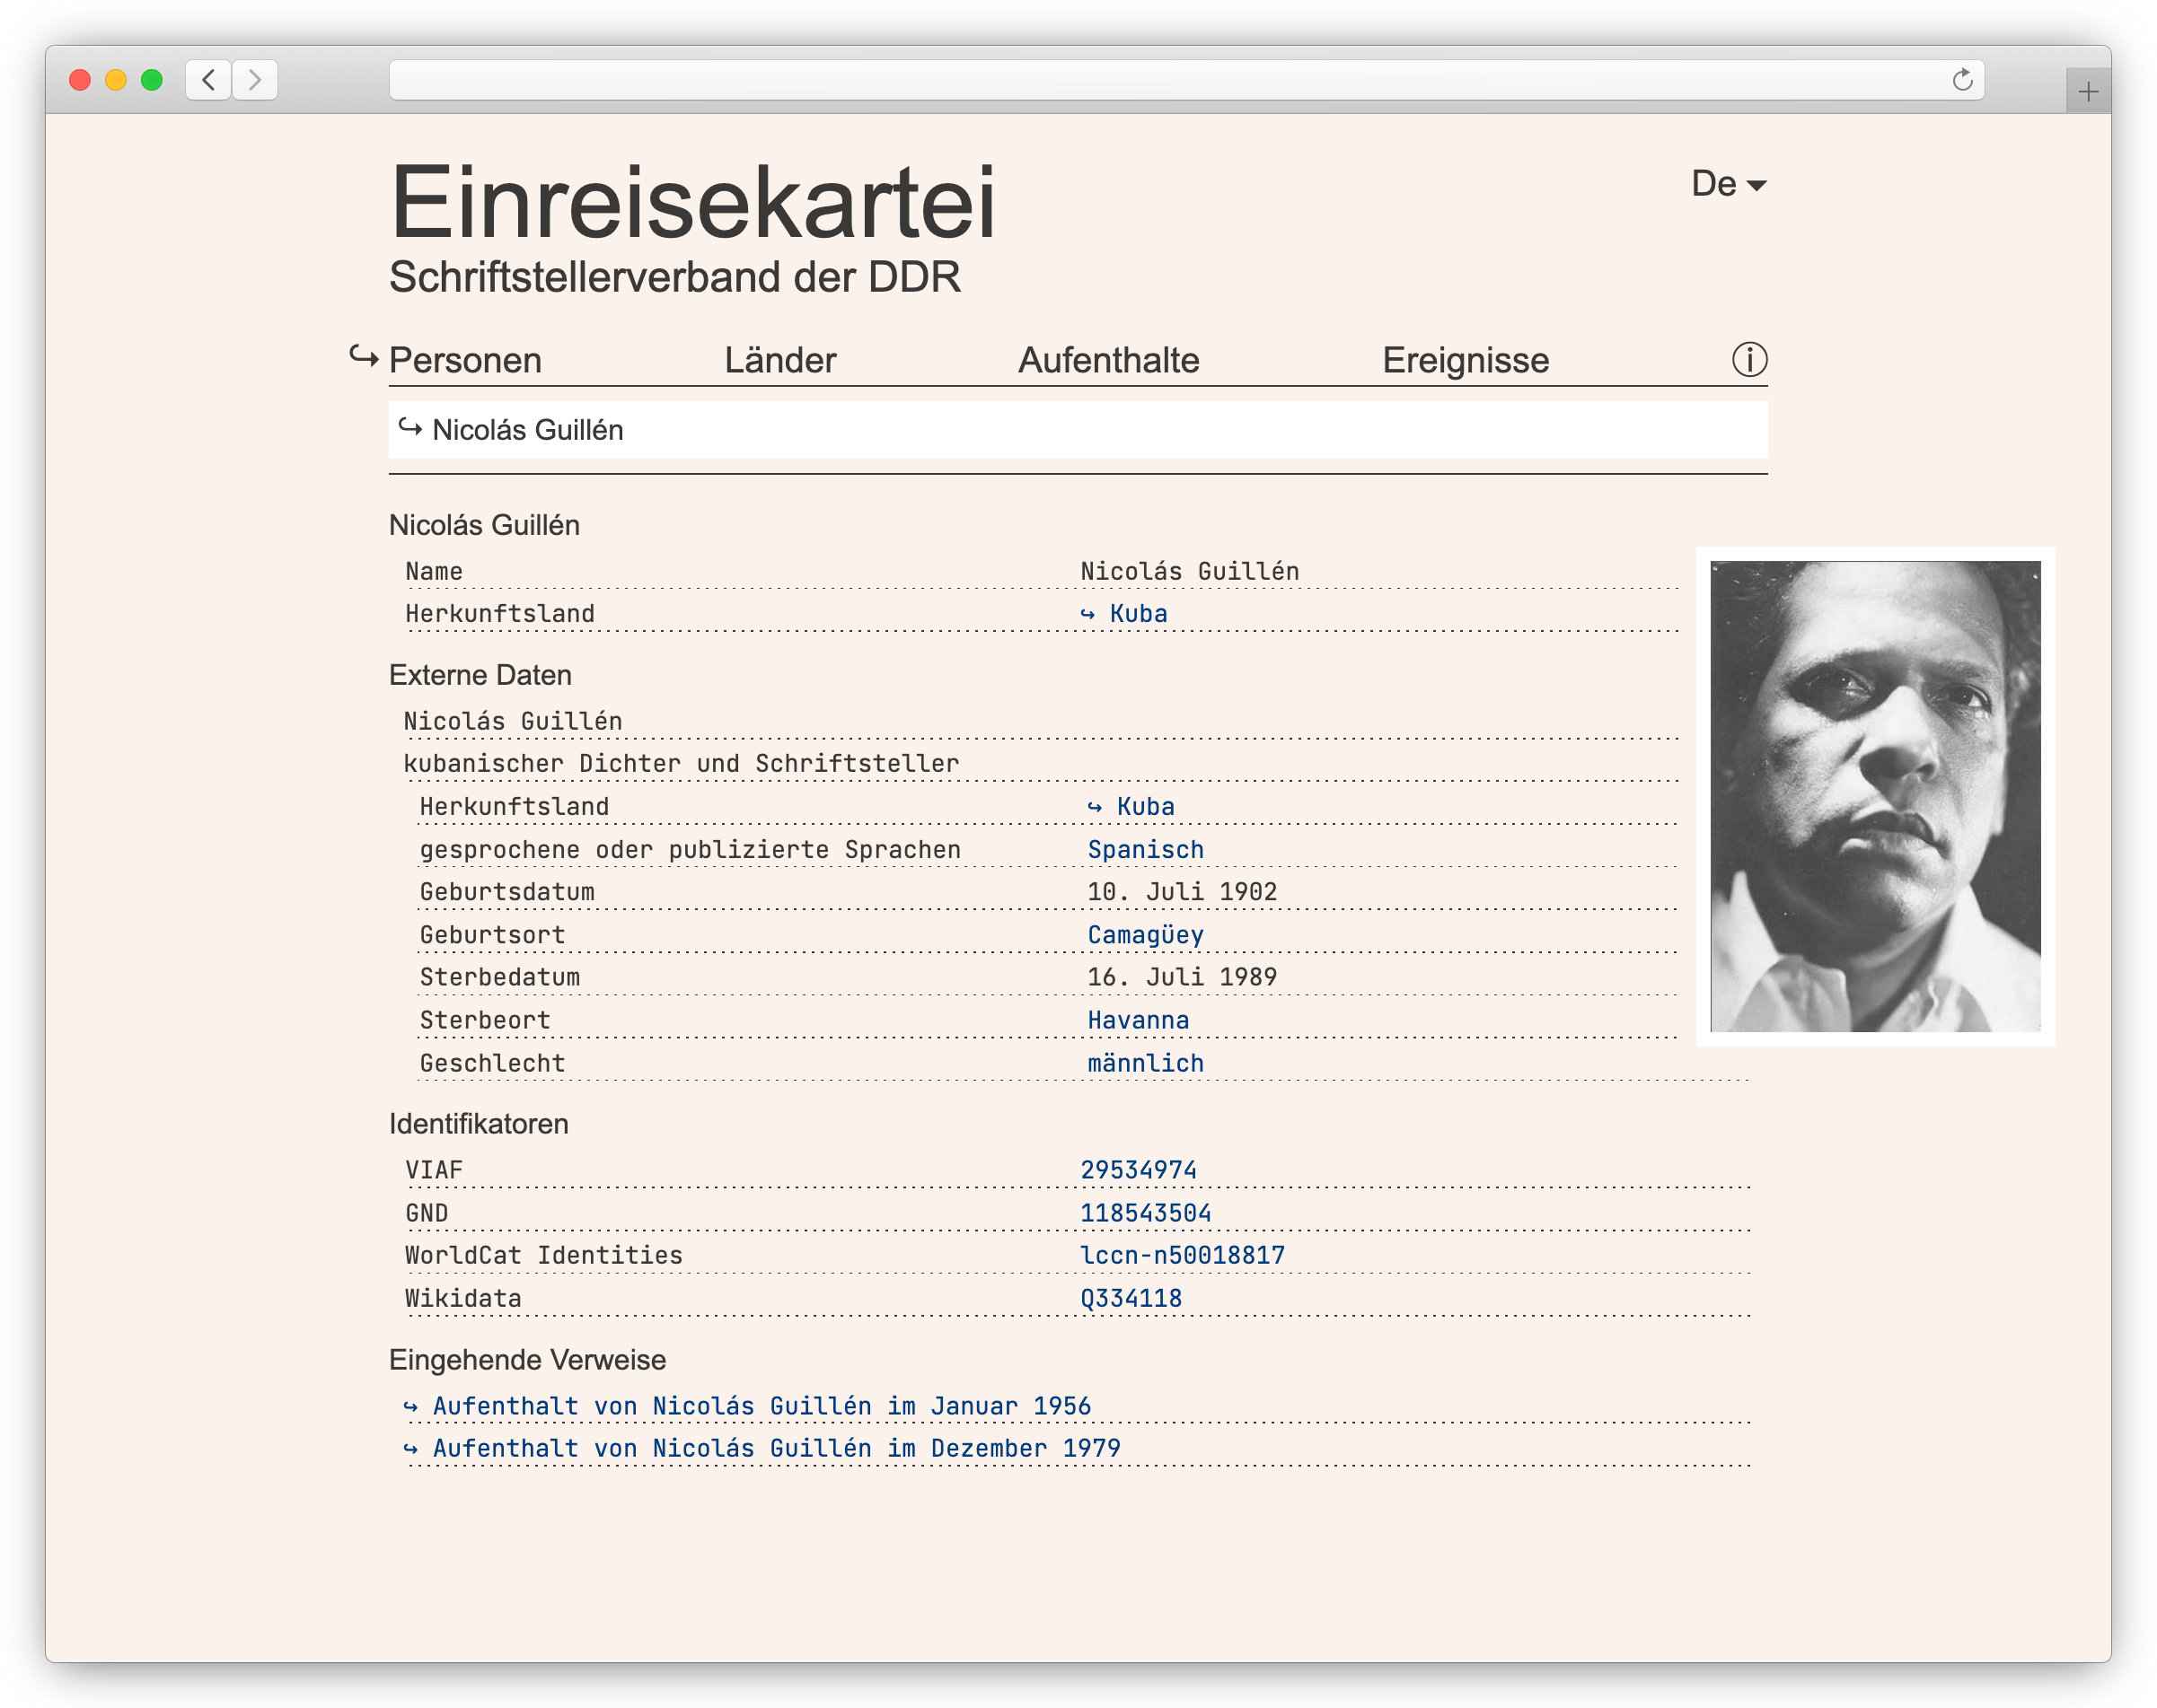Screen dimensions: 2157x1708
Task: Click the breadcrumb arrow beside Nicolás Guillén
Action: (410, 428)
